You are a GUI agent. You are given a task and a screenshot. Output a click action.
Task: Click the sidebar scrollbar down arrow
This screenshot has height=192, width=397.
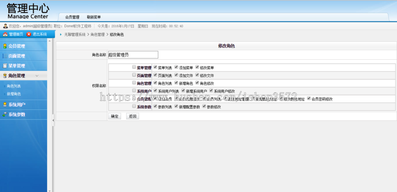[x=49, y=191]
